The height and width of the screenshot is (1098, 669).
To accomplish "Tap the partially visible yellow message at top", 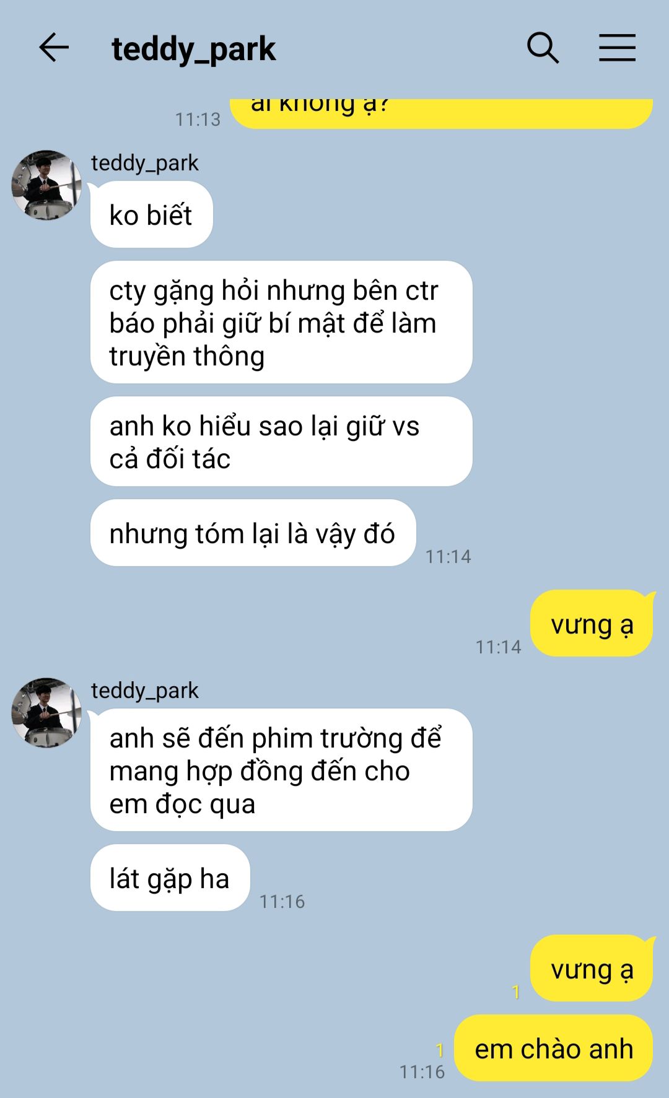I will coord(442,113).
